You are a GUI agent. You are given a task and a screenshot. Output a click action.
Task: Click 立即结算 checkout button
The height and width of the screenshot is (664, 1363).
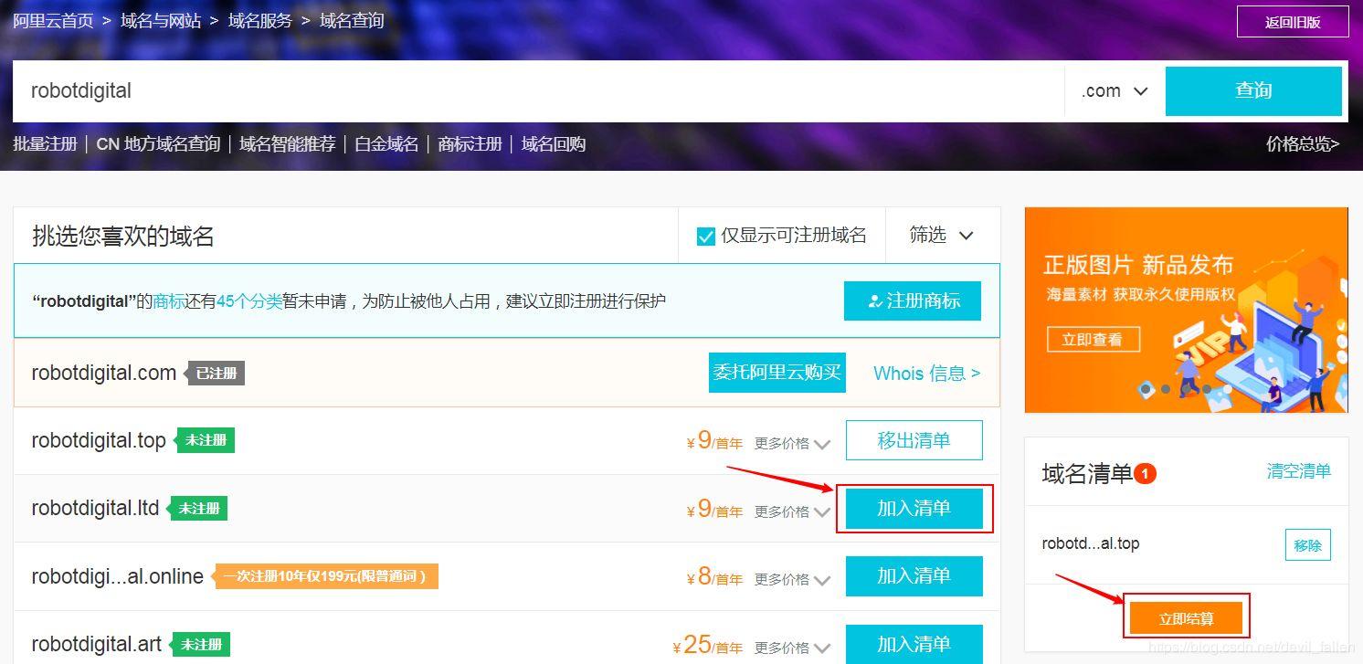click(x=1186, y=618)
